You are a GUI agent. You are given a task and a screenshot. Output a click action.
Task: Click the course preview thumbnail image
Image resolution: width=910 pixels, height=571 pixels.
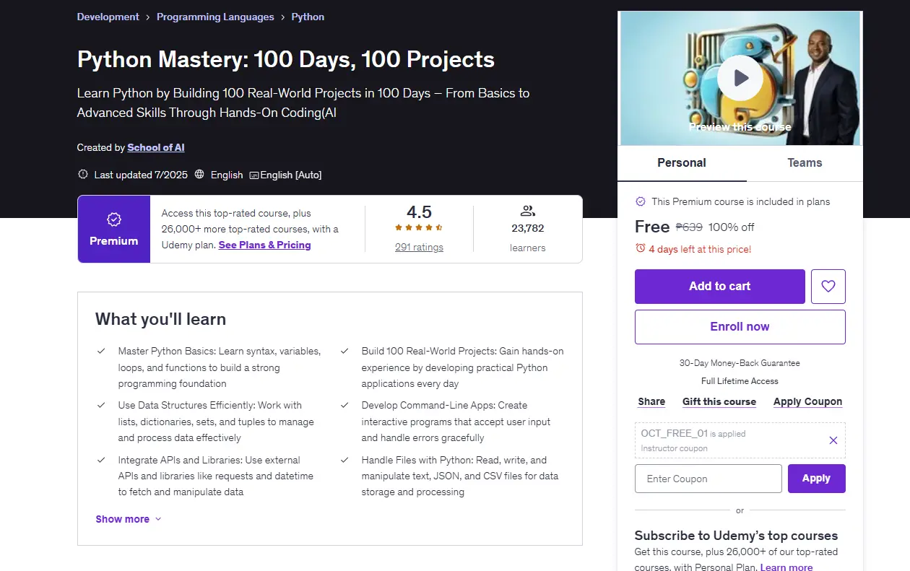click(740, 78)
